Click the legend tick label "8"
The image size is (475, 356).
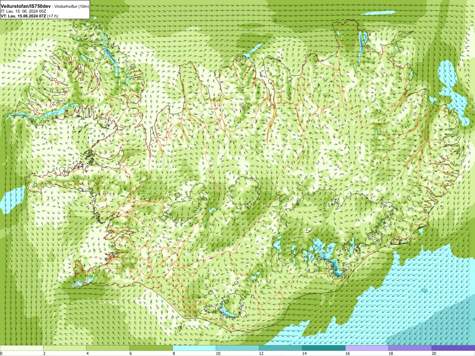174,353
